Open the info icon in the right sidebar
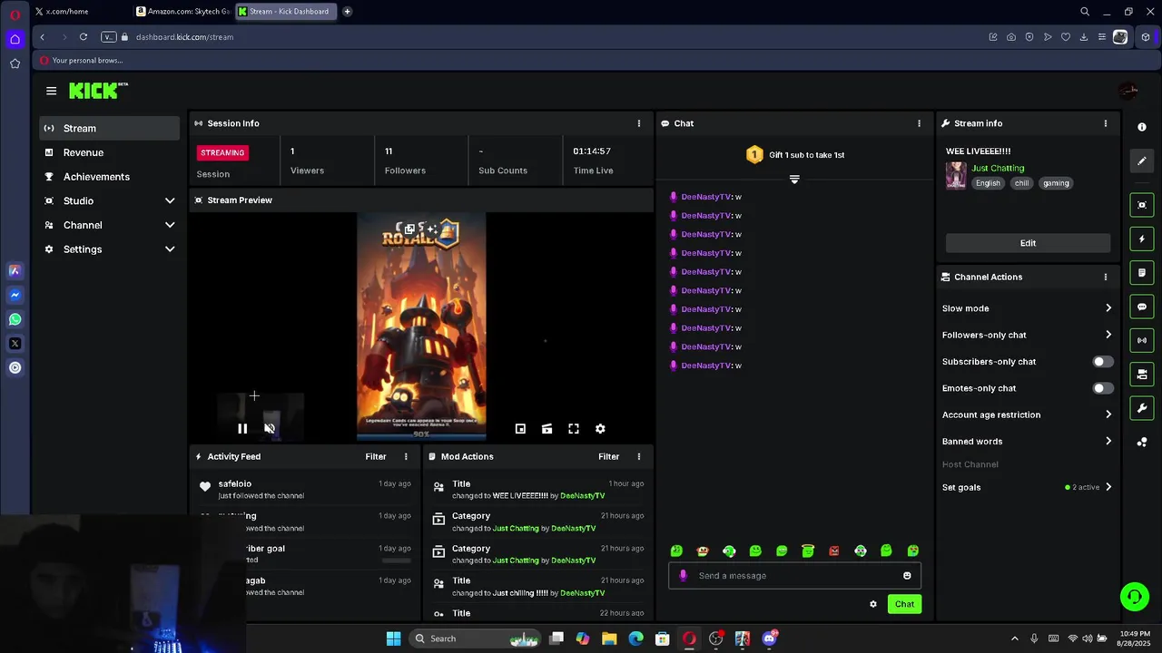Viewport: 1162px width, 653px height. [x=1142, y=127]
